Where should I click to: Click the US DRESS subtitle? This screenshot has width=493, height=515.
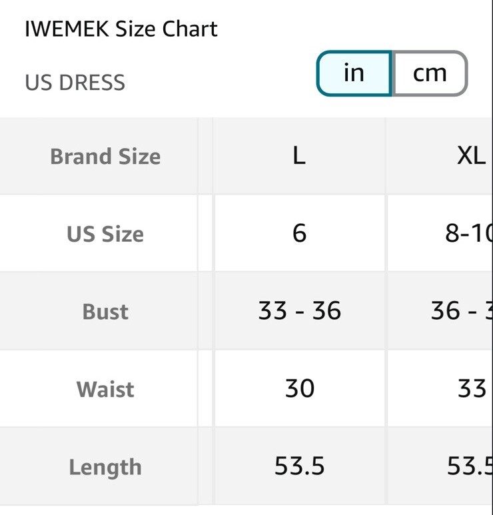(x=75, y=83)
